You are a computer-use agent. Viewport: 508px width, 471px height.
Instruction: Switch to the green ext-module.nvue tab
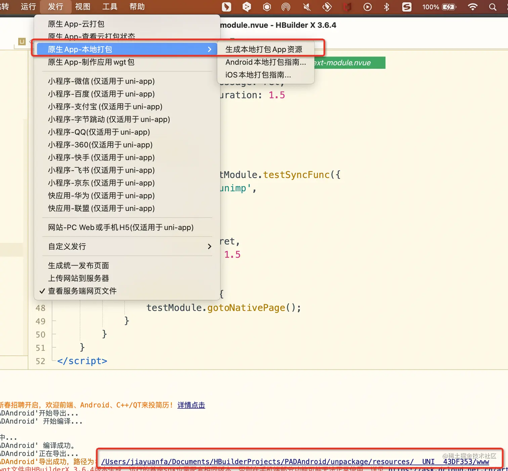coord(349,63)
